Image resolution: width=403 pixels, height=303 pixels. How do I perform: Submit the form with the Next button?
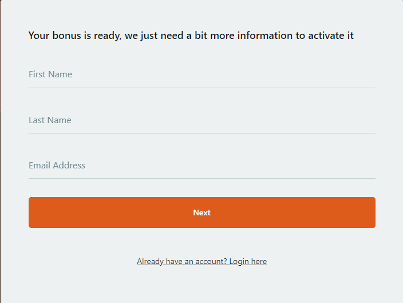click(201, 213)
